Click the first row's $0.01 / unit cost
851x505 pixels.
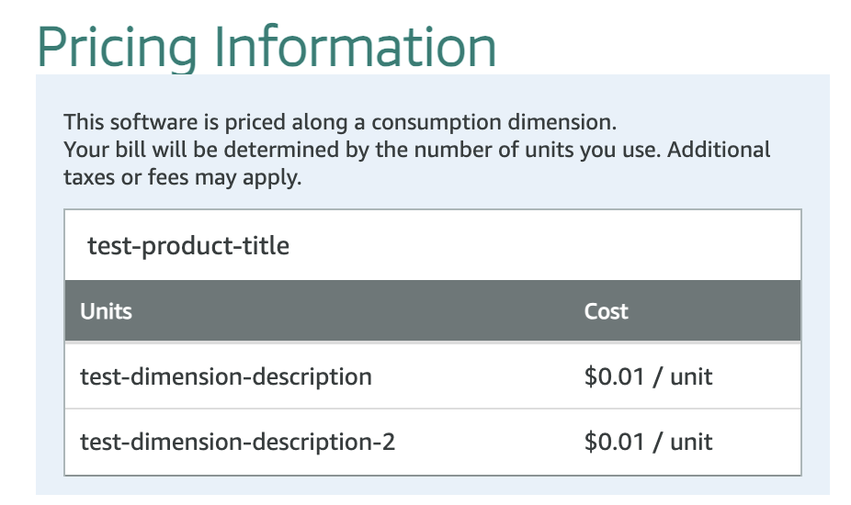648,376
